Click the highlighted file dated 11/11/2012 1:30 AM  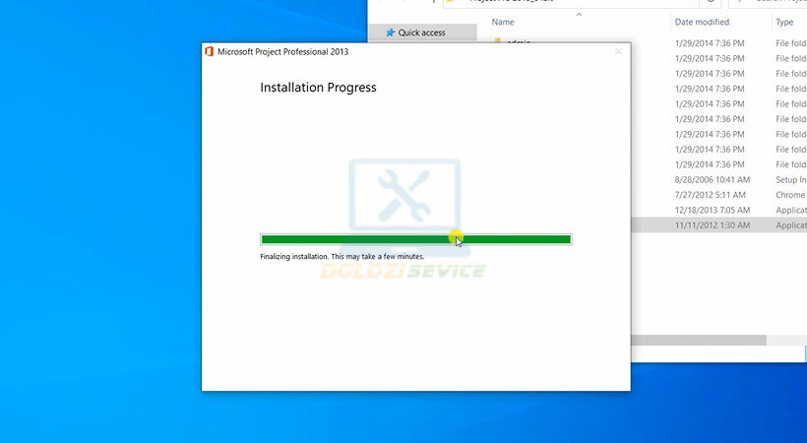(x=713, y=225)
